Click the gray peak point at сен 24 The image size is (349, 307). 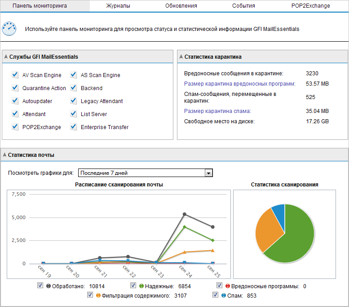(x=185, y=214)
